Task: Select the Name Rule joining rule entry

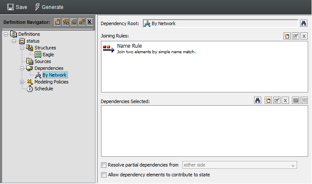Action: pyautogui.click(x=205, y=49)
